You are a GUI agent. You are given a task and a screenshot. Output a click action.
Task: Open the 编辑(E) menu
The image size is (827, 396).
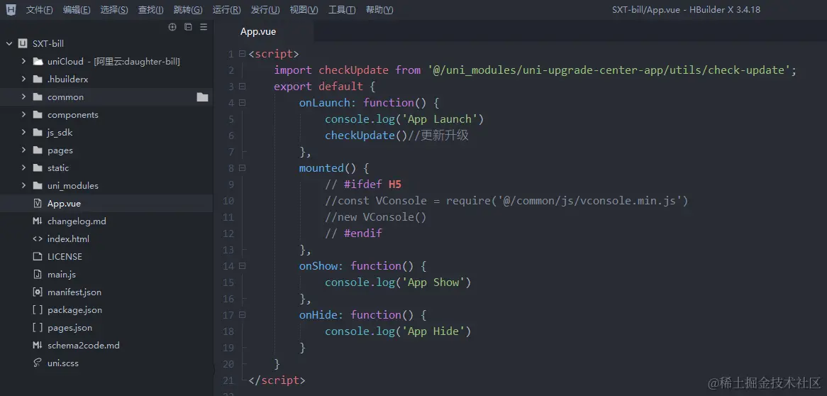point(77,9)
